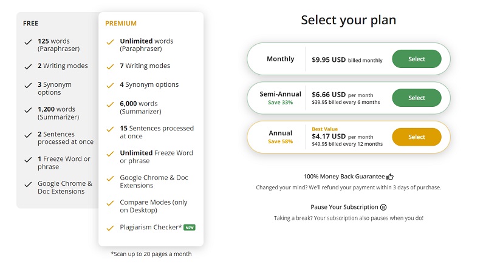This screenshot has height=264, width=486.
Task: Click the pause icon beside Pause Your Subscription
Action: coord(383,207)
